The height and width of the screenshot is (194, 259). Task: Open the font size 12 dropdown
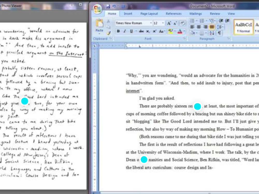tap(163, 23)
